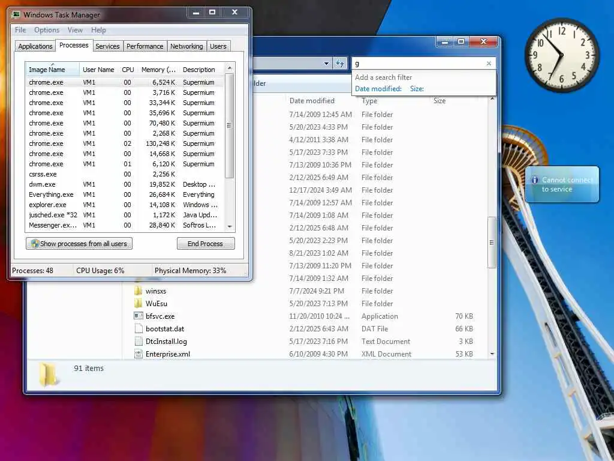Open the Help menu in Task Manager

(x=98, y=30)
